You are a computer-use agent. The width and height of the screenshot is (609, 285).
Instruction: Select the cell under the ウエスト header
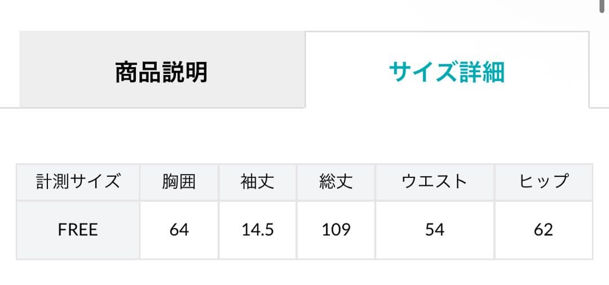(434, 230)
